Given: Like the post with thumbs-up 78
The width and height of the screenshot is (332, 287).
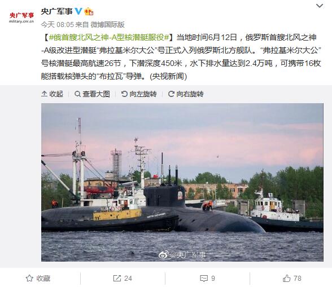Looking at the screenshot, I should pos(292,279).
